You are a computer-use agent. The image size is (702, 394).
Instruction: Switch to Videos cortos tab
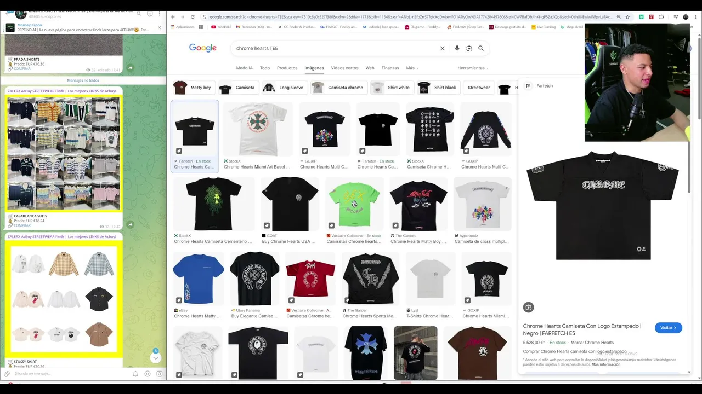click(344, 68)
